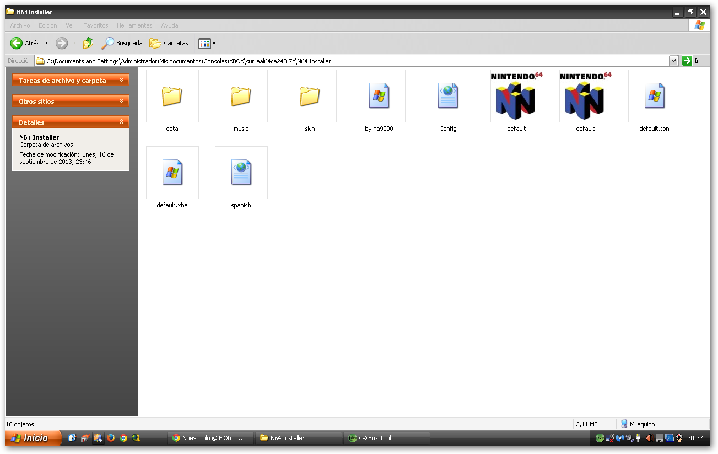Select the default.xbe file

click(172, 173)
